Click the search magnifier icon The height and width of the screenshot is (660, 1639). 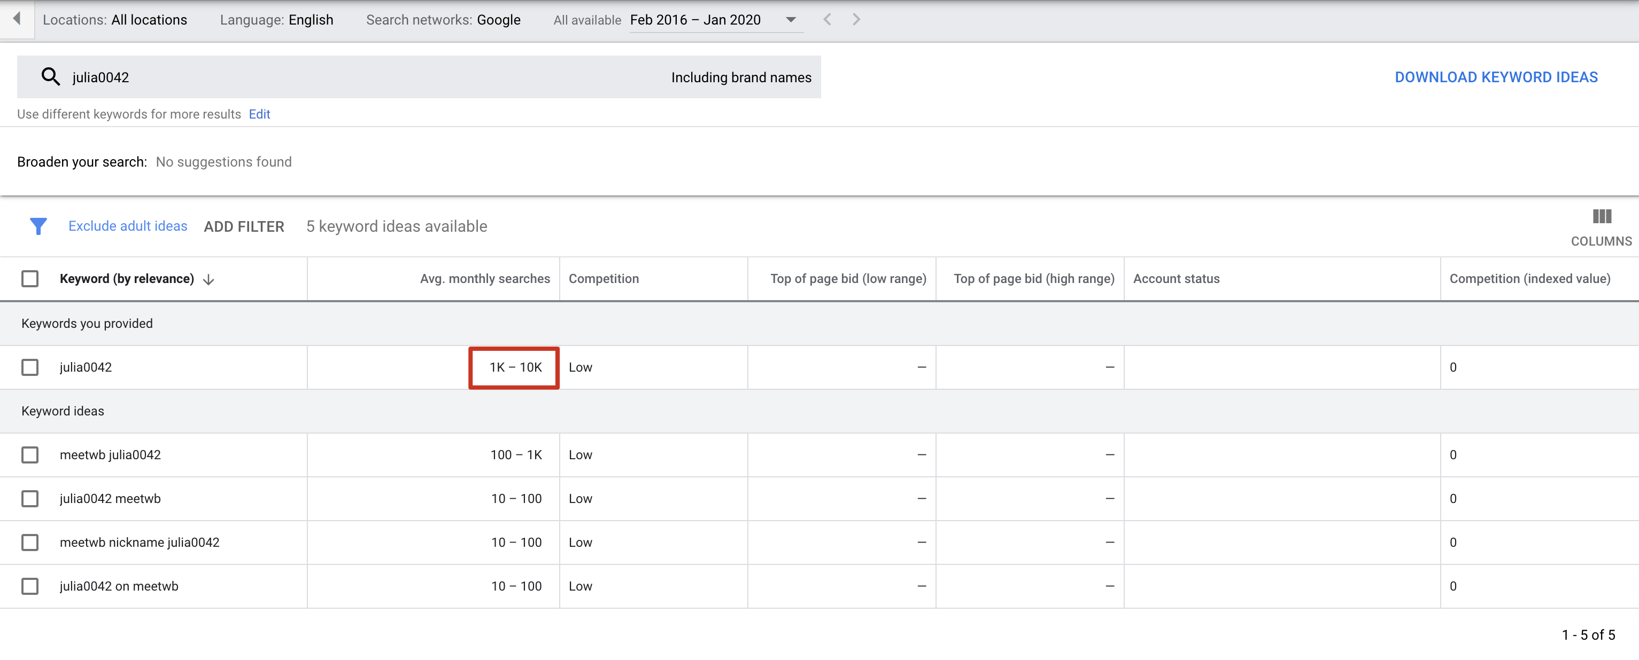click(x=50, y=77)
